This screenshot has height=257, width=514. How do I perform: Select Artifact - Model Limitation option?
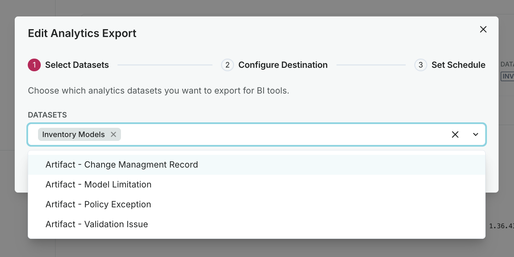(98, 184)
